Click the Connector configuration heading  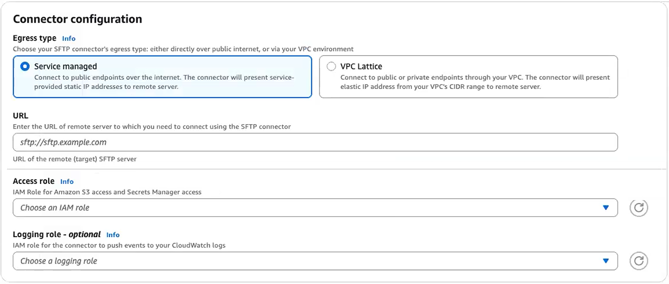tap(77, 19)
